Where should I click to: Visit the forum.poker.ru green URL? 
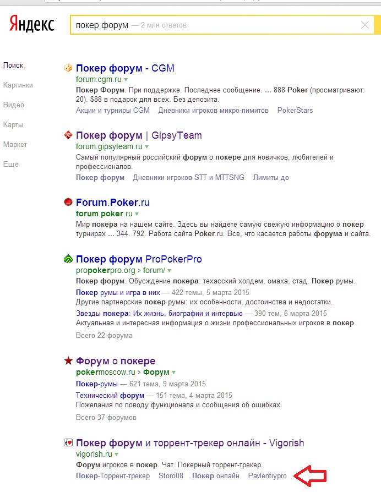[104, 214]
